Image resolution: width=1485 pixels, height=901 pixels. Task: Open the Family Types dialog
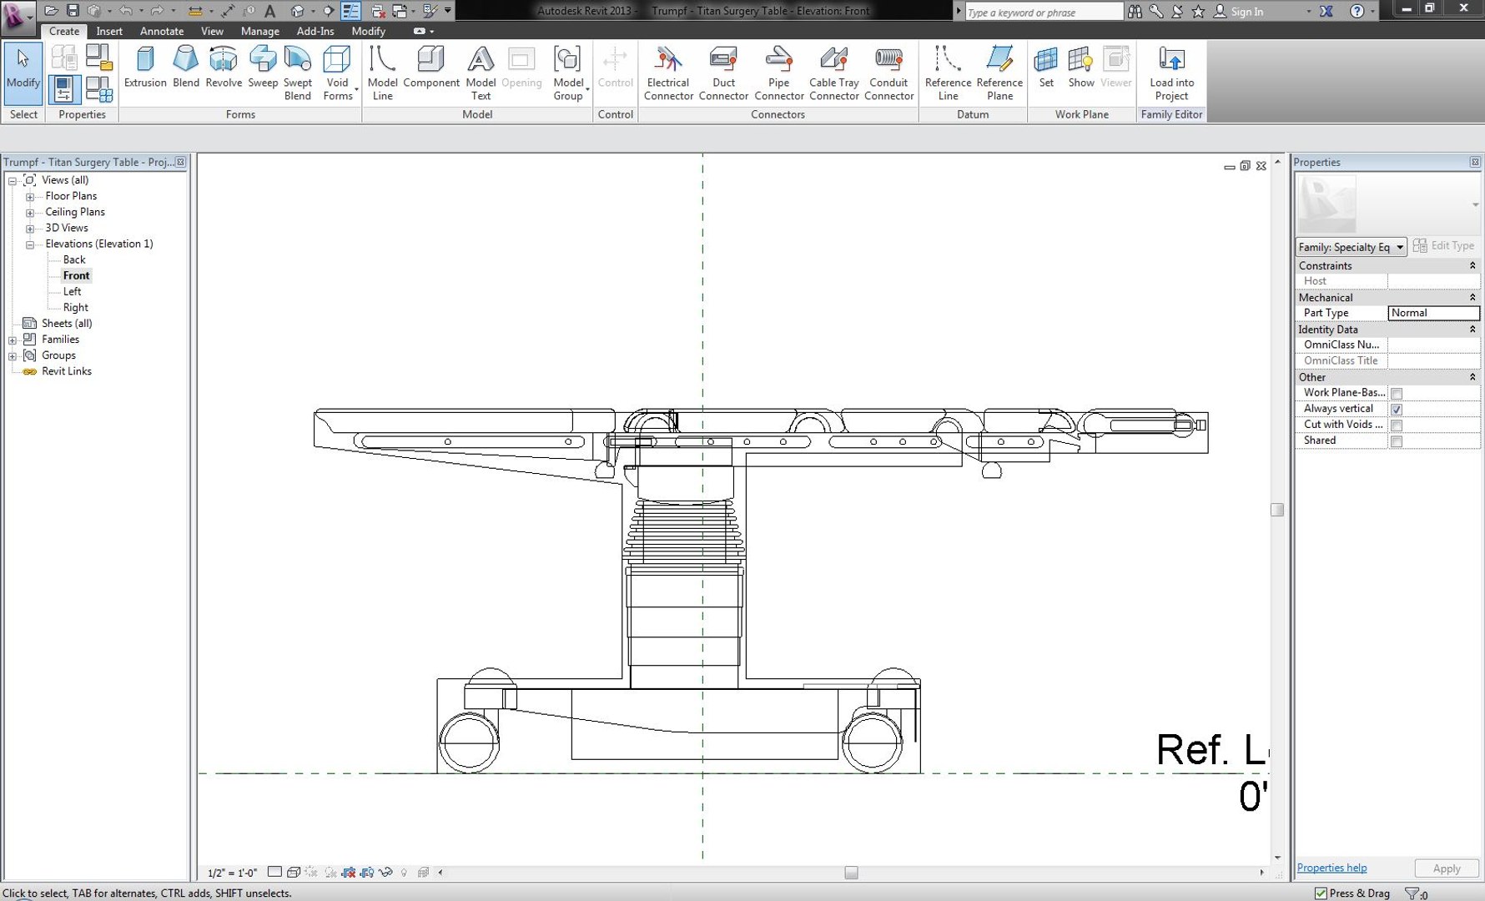coord(99,89)
